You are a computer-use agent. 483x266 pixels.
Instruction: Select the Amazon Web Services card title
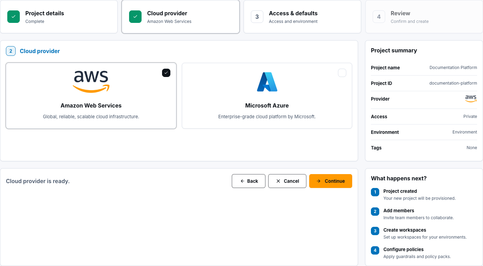[x=91, y=105]
